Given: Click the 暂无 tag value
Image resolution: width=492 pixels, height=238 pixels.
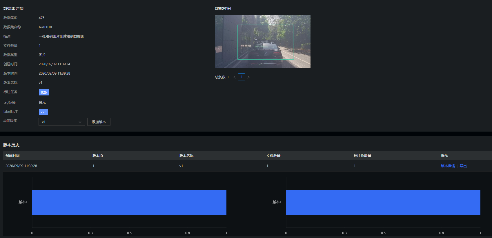Looking at the screenshot, I should coord(42,102).
